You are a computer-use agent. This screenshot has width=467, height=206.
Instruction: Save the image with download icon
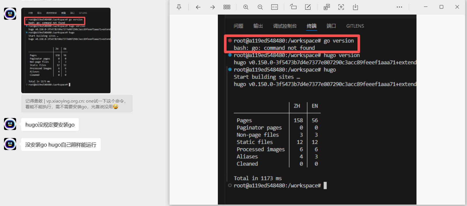pos(355,7)
